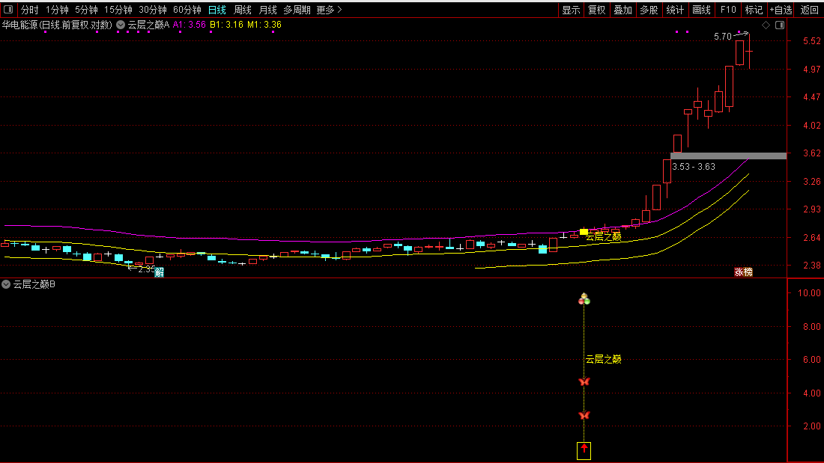Click the topmost red candle near 5.70
This screenshot has width=824, height=463.
point(739,52)
